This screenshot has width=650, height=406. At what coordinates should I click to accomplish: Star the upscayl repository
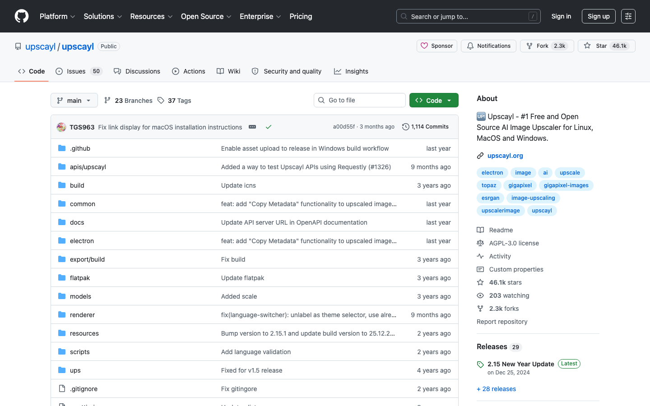click(x=607, y=46)
